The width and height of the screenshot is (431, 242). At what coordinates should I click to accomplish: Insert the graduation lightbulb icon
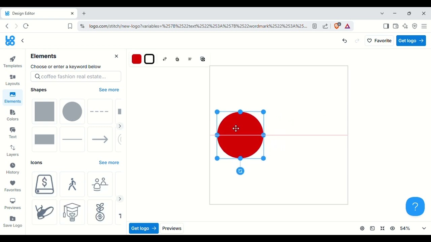click(x=72, y=212)
